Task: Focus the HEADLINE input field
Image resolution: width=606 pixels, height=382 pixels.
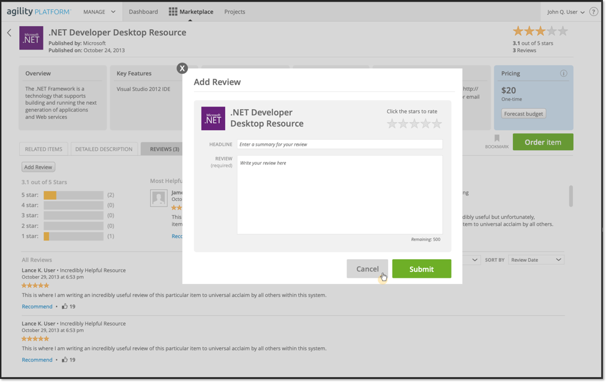Action: tap(340, 144)
